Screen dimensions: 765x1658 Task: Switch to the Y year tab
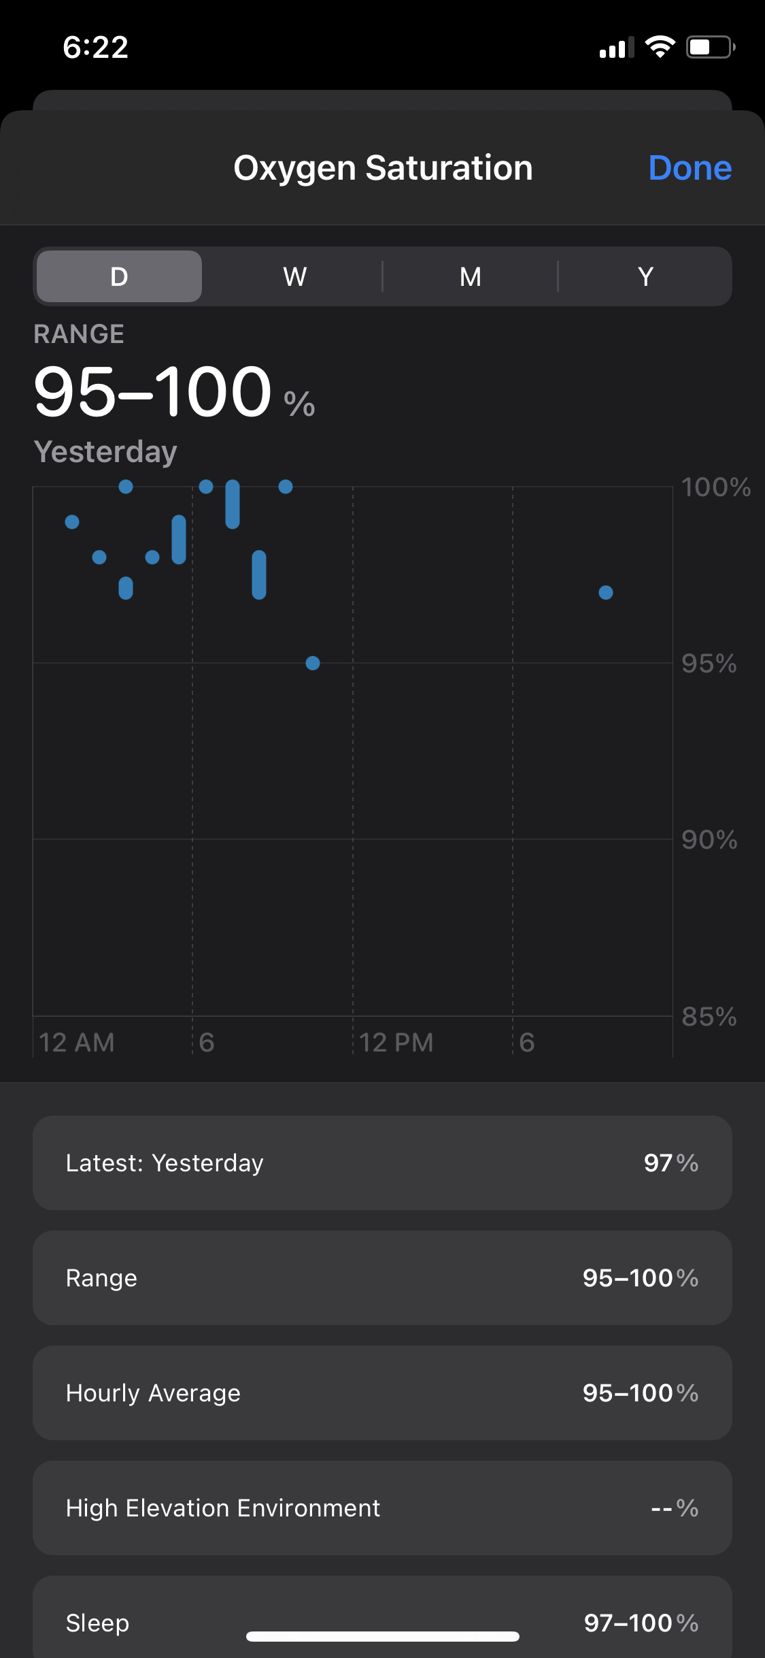coord(645,276)
